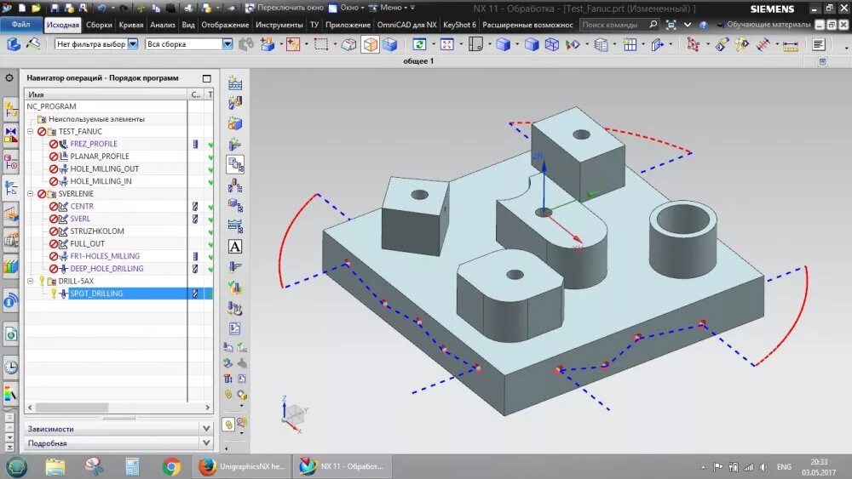Click the Undo arrow icon

[x=101, y=9]
